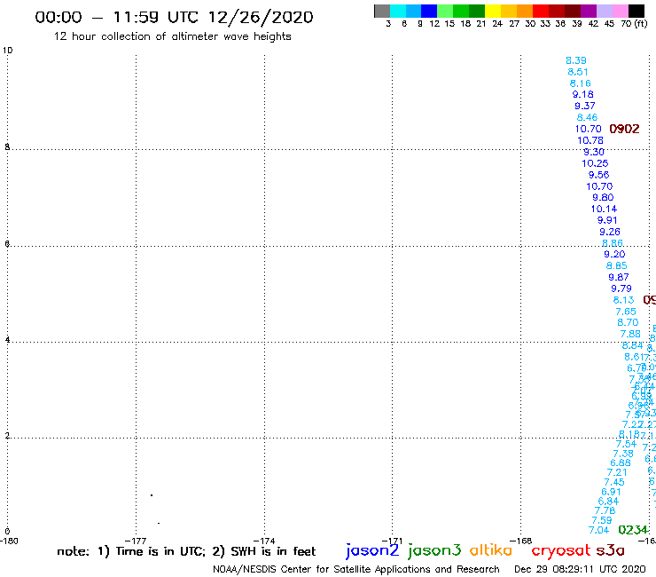This screenshot has height=577, width=656.
Task: Click the legend scale label '42'
Action: click(593, 24)
